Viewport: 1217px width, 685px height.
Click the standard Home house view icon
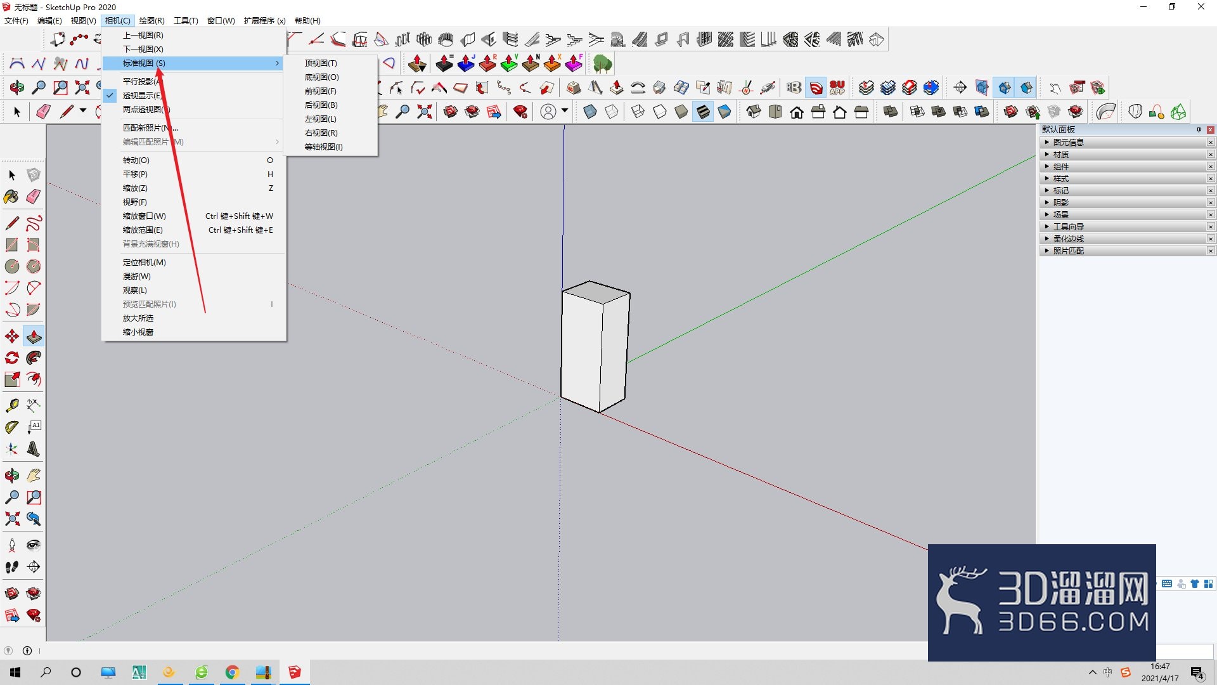click(x=797, y=112)
